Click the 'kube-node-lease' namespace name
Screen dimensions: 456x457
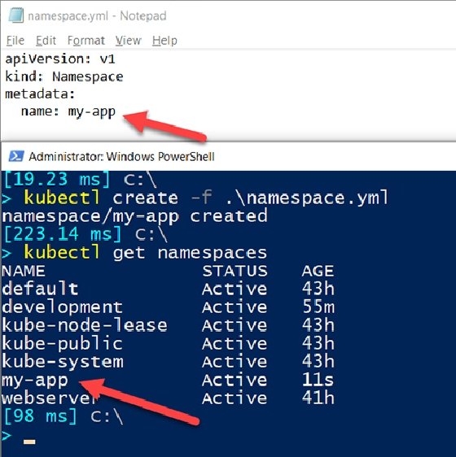click(85, 325)
